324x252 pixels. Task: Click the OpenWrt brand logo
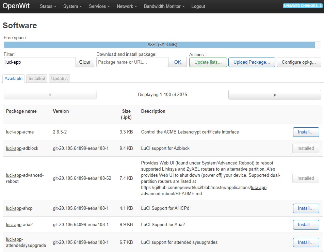tap(16, 6)
